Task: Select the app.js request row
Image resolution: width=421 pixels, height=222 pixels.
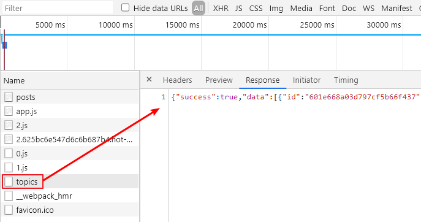Action: (x=70, y=111)
